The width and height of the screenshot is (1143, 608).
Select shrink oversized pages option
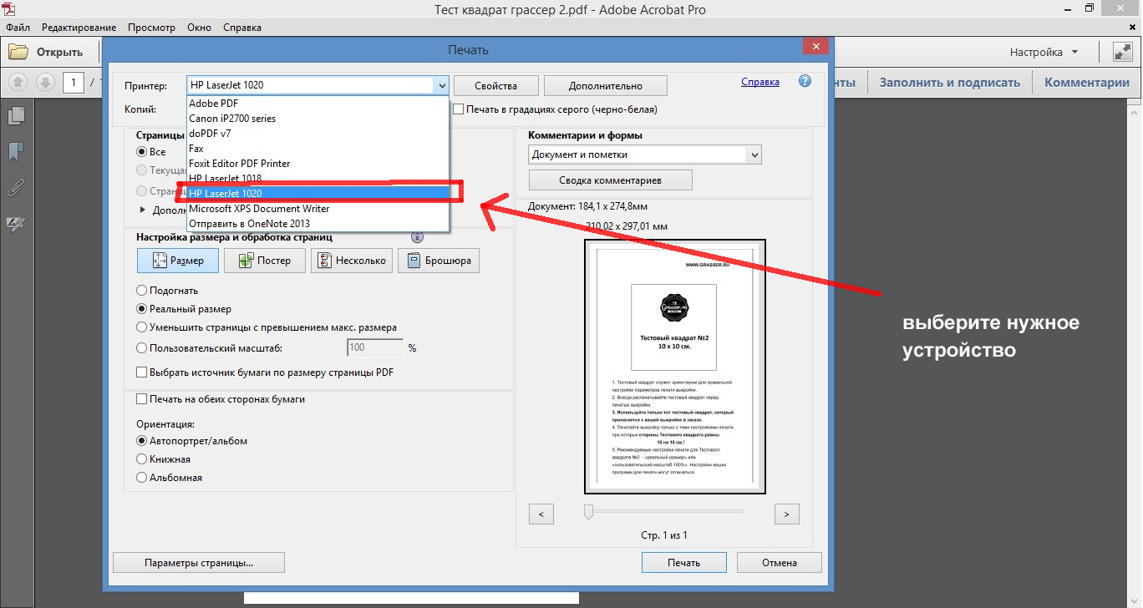click(141, 327)
